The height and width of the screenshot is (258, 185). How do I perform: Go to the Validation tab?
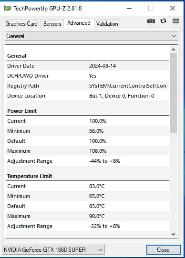pos(107,24)
